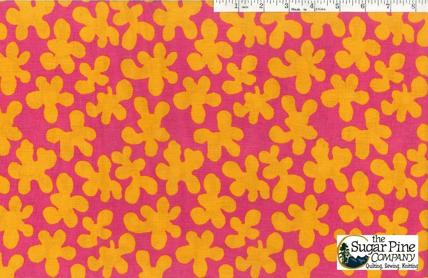Image resolution: width=428 pixels, height=278 pixels.
Task: Click the number 3 on the ruler
Action: 287,6
